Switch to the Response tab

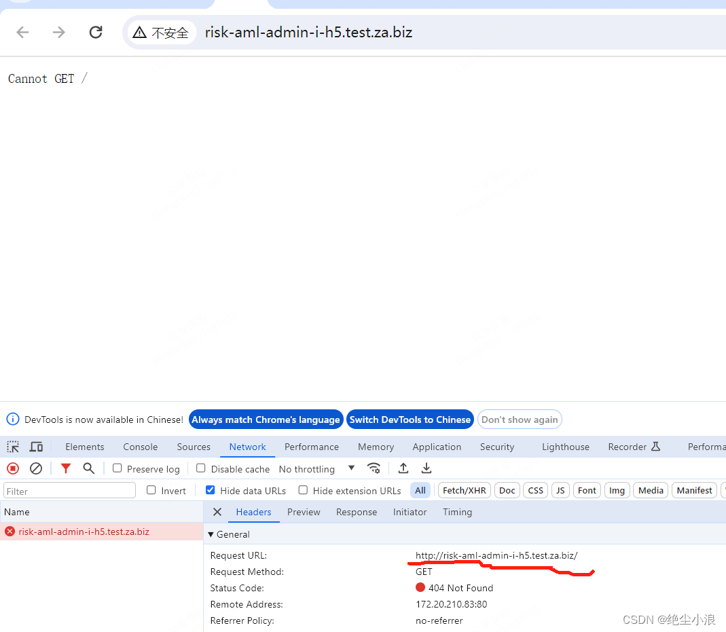(x=357, y=512)
